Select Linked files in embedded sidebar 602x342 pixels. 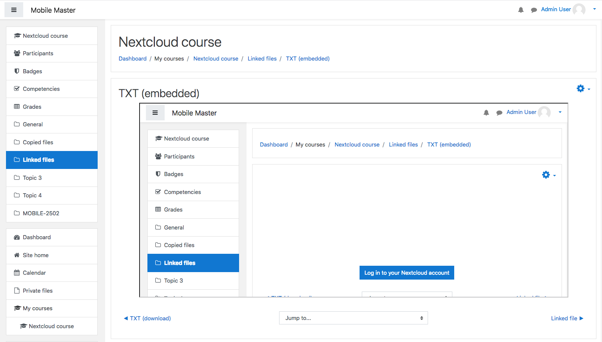pos(193,263)
